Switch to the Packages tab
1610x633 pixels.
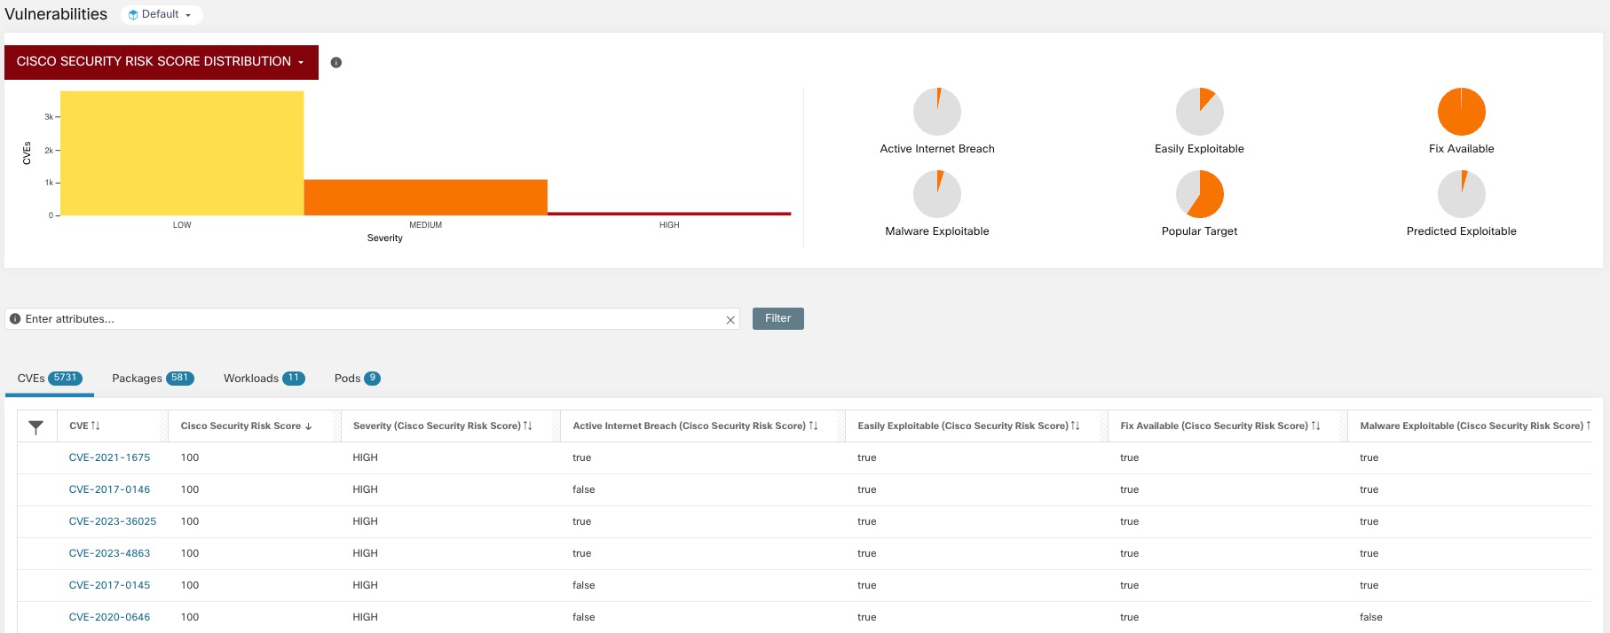pyautogui.click(x=153, y=379)
